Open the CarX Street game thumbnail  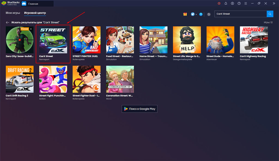tap(53, 40)
